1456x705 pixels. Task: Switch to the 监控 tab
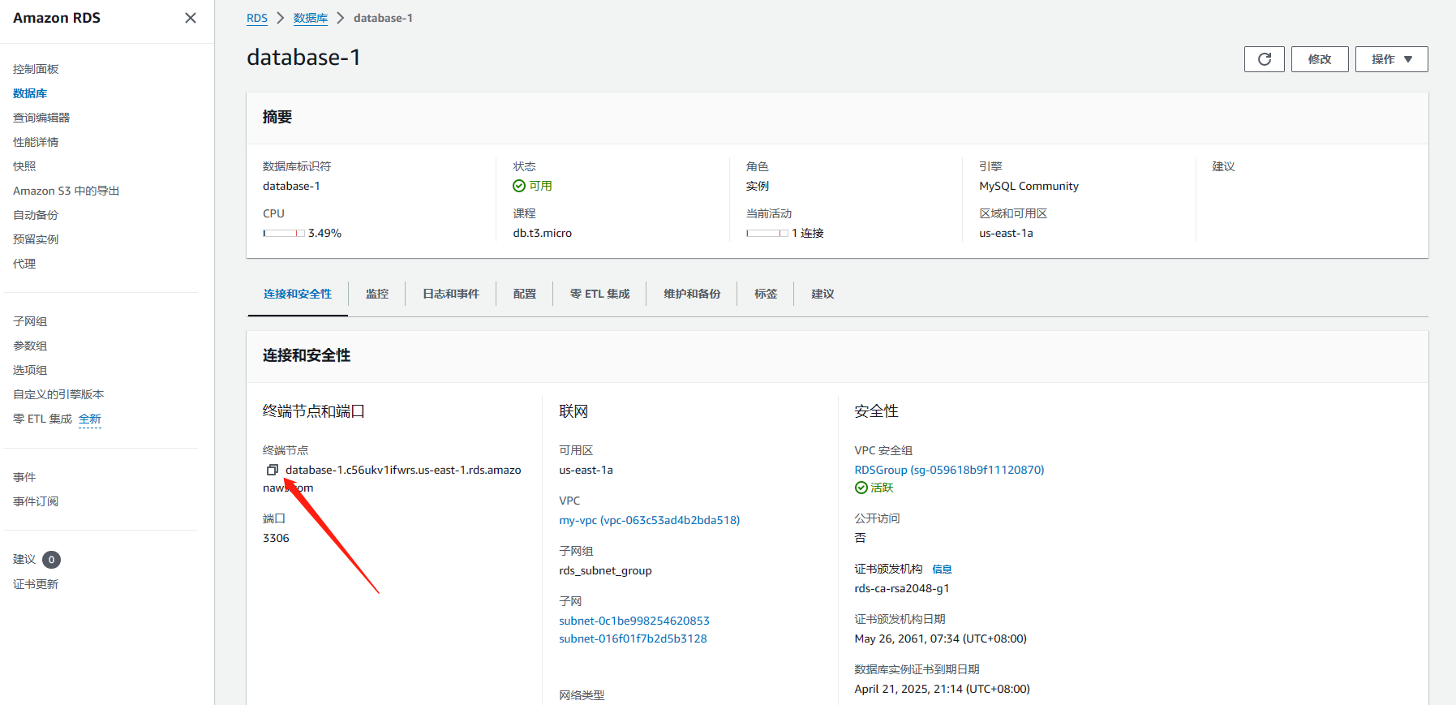point(377,294)
